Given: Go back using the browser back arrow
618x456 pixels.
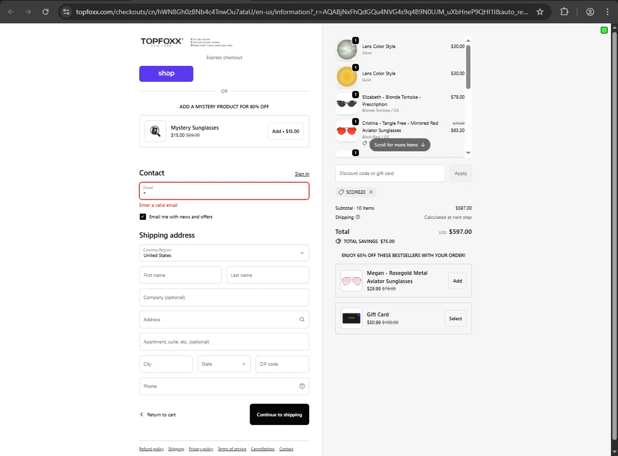Looking at the screenshot, I should click(11, 12).
